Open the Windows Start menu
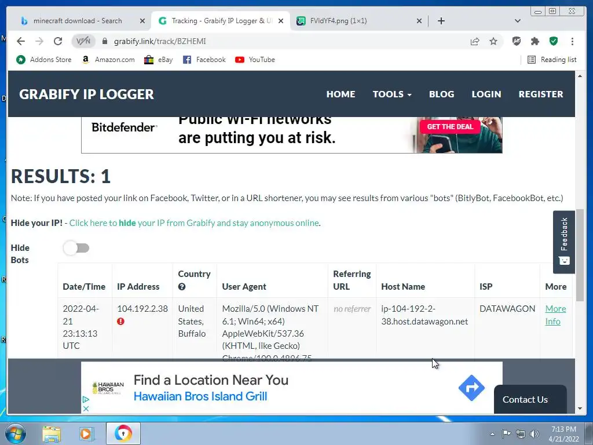 [x=15, y=433]
